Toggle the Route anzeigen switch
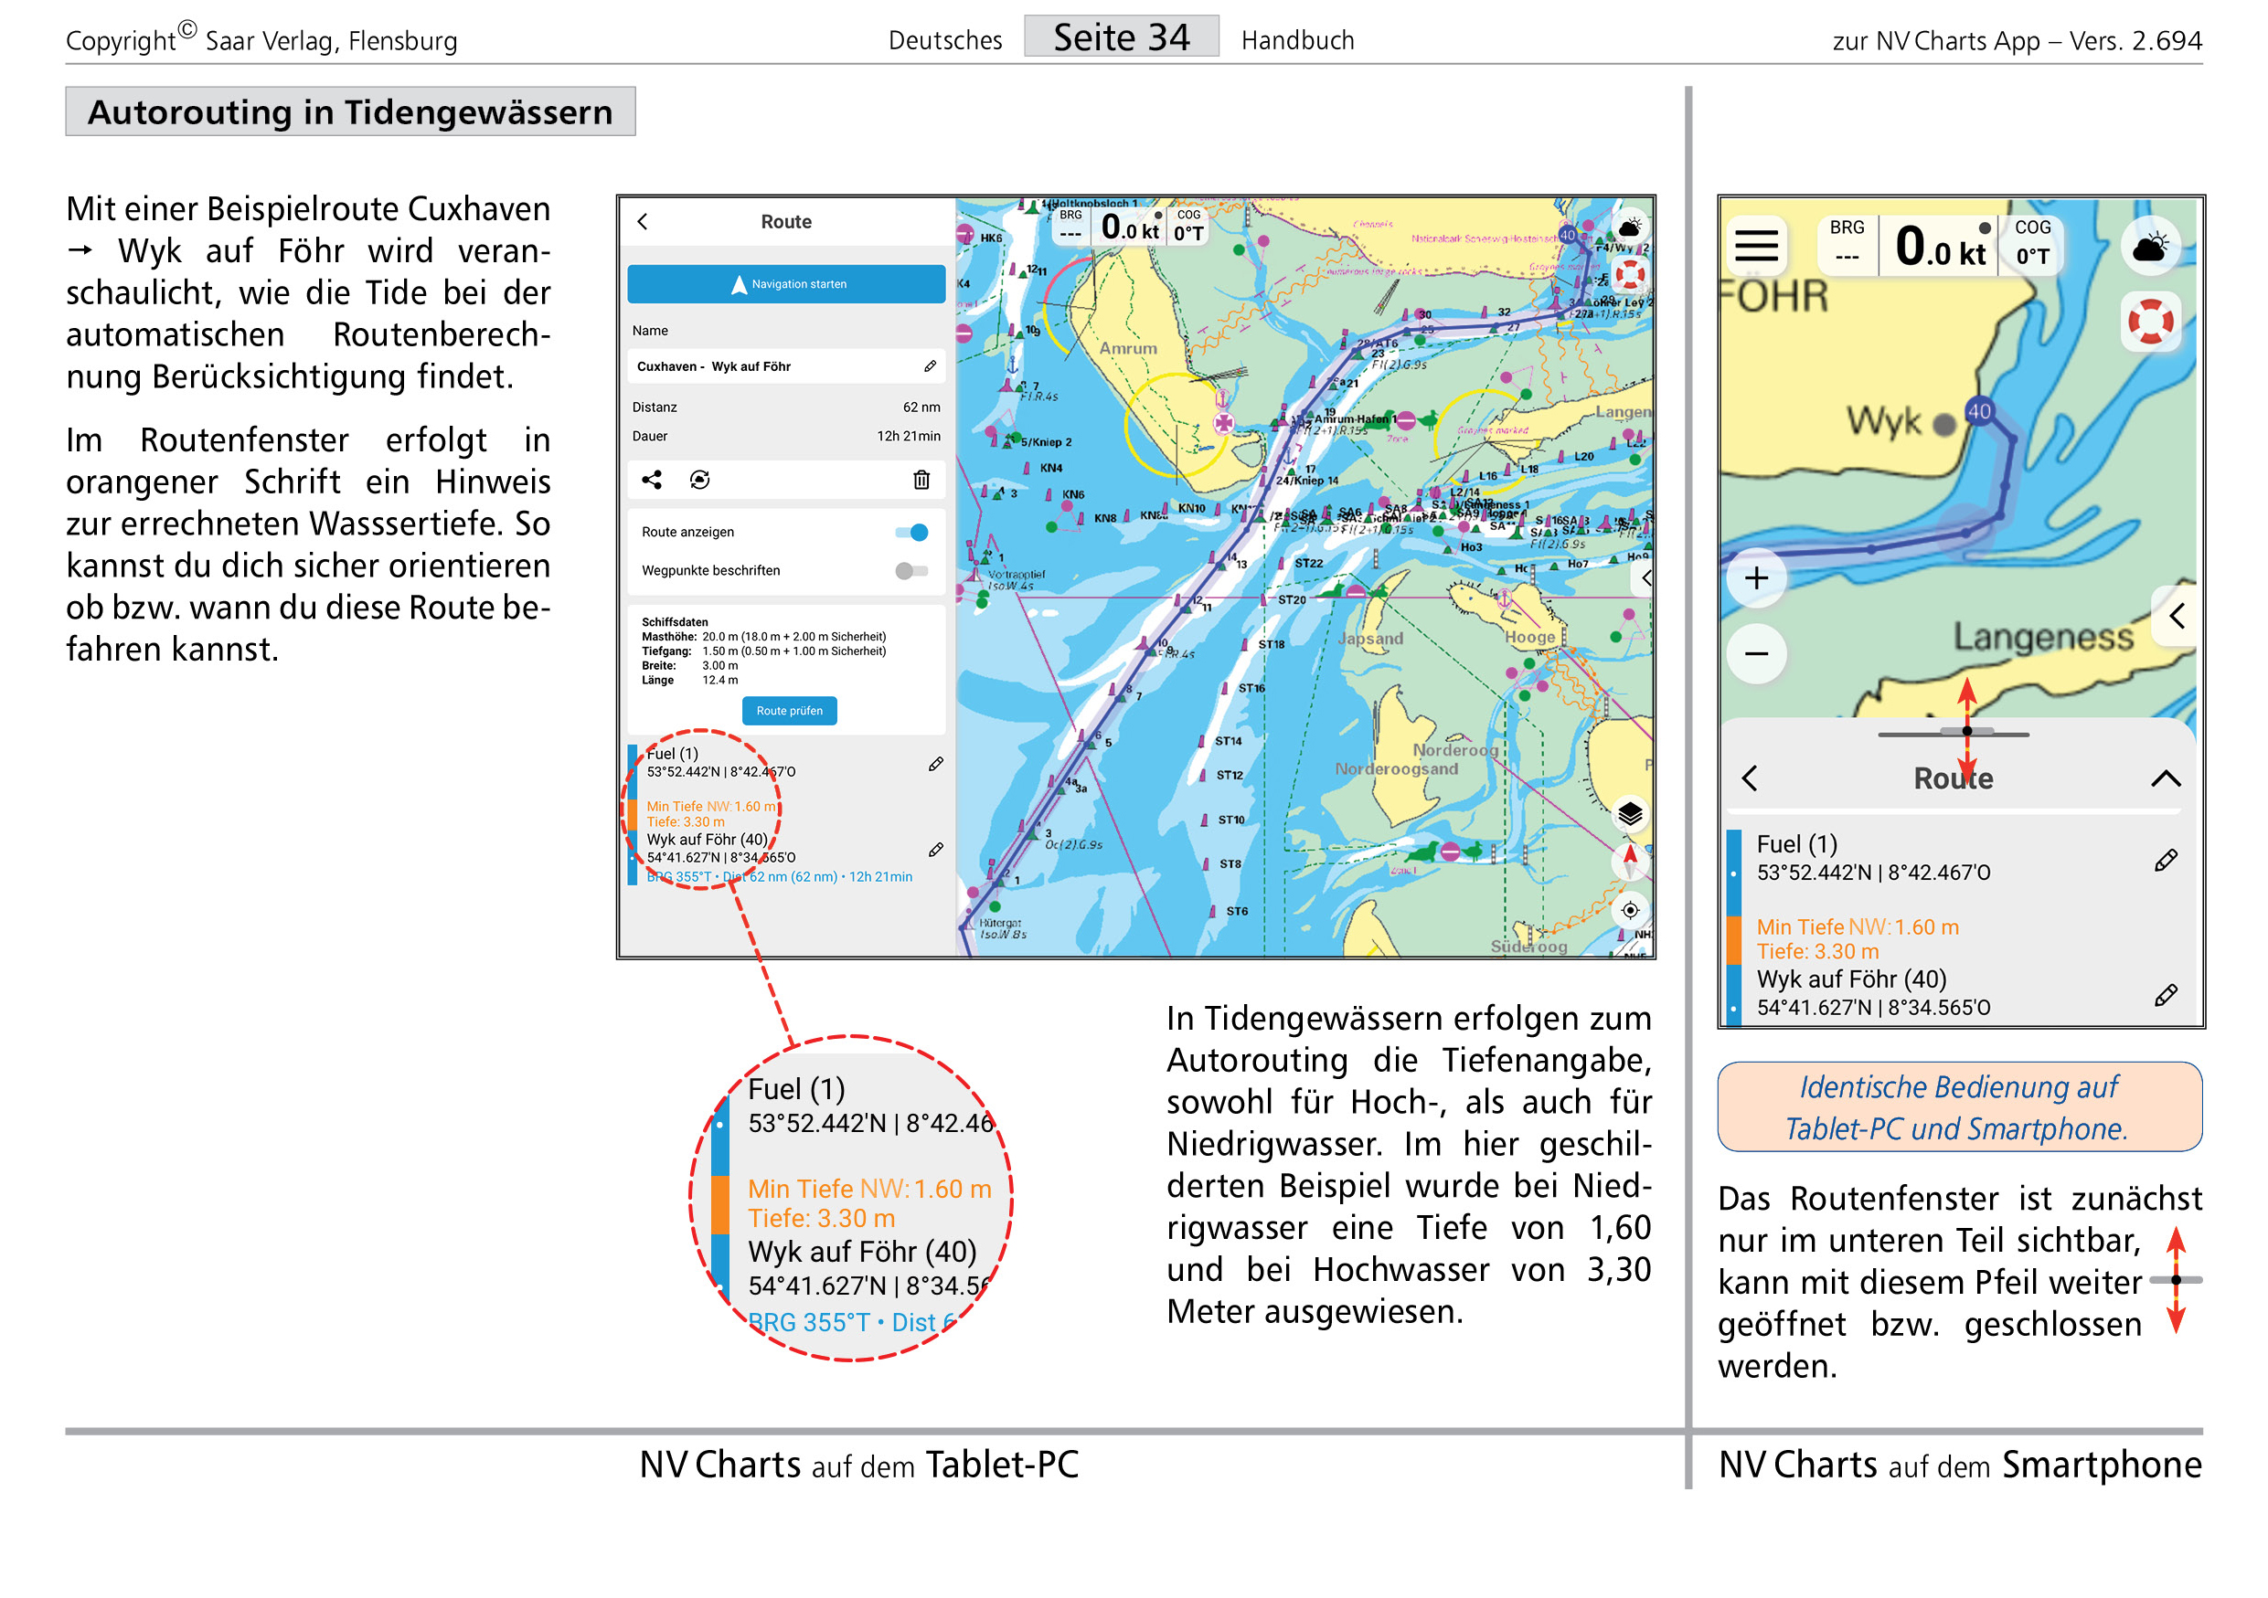Screen dimensions: 2268x1598 (x=911, y=532)
